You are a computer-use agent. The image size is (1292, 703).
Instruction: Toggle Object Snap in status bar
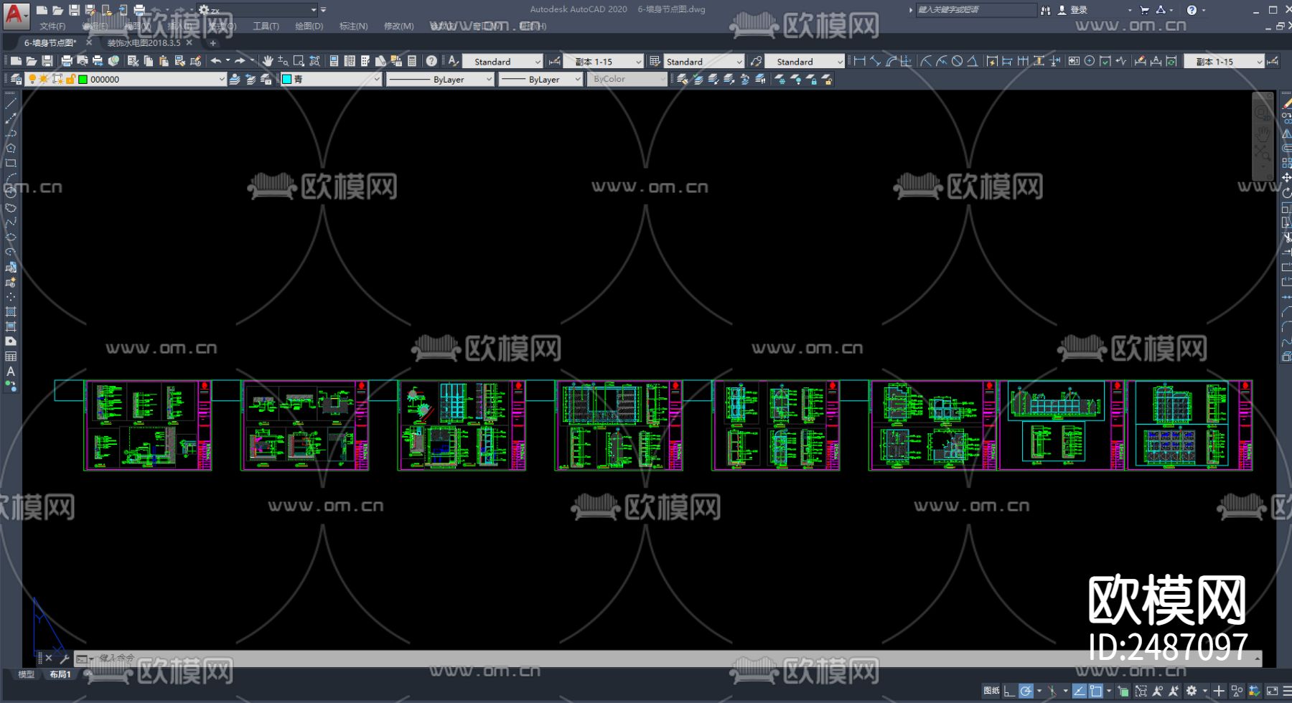coord(1095,691)
